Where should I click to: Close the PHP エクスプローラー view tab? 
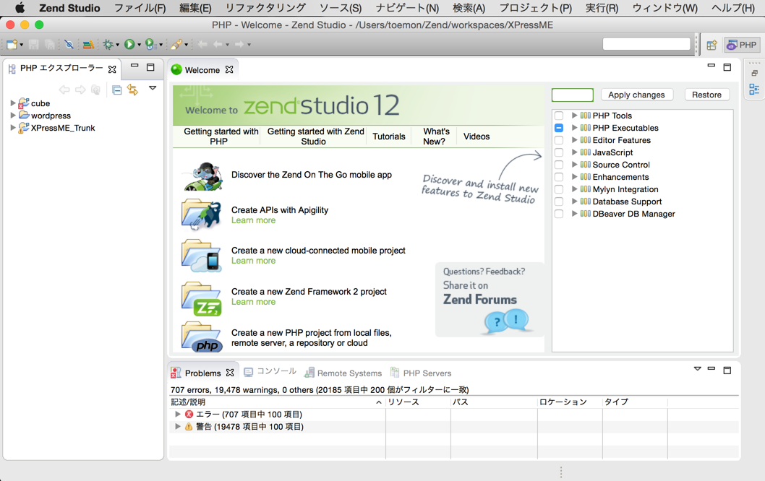pyautogui.click(x=112, y=69)
